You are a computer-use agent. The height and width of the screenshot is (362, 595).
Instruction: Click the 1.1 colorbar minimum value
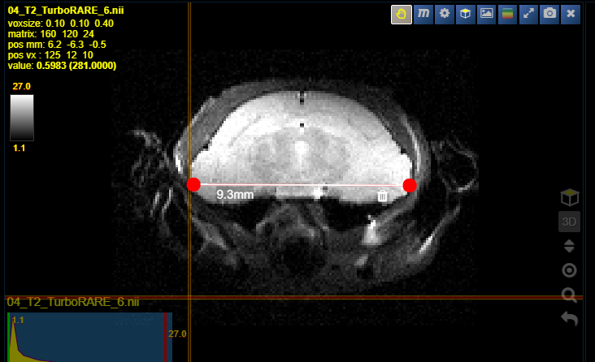pos(19,149)
